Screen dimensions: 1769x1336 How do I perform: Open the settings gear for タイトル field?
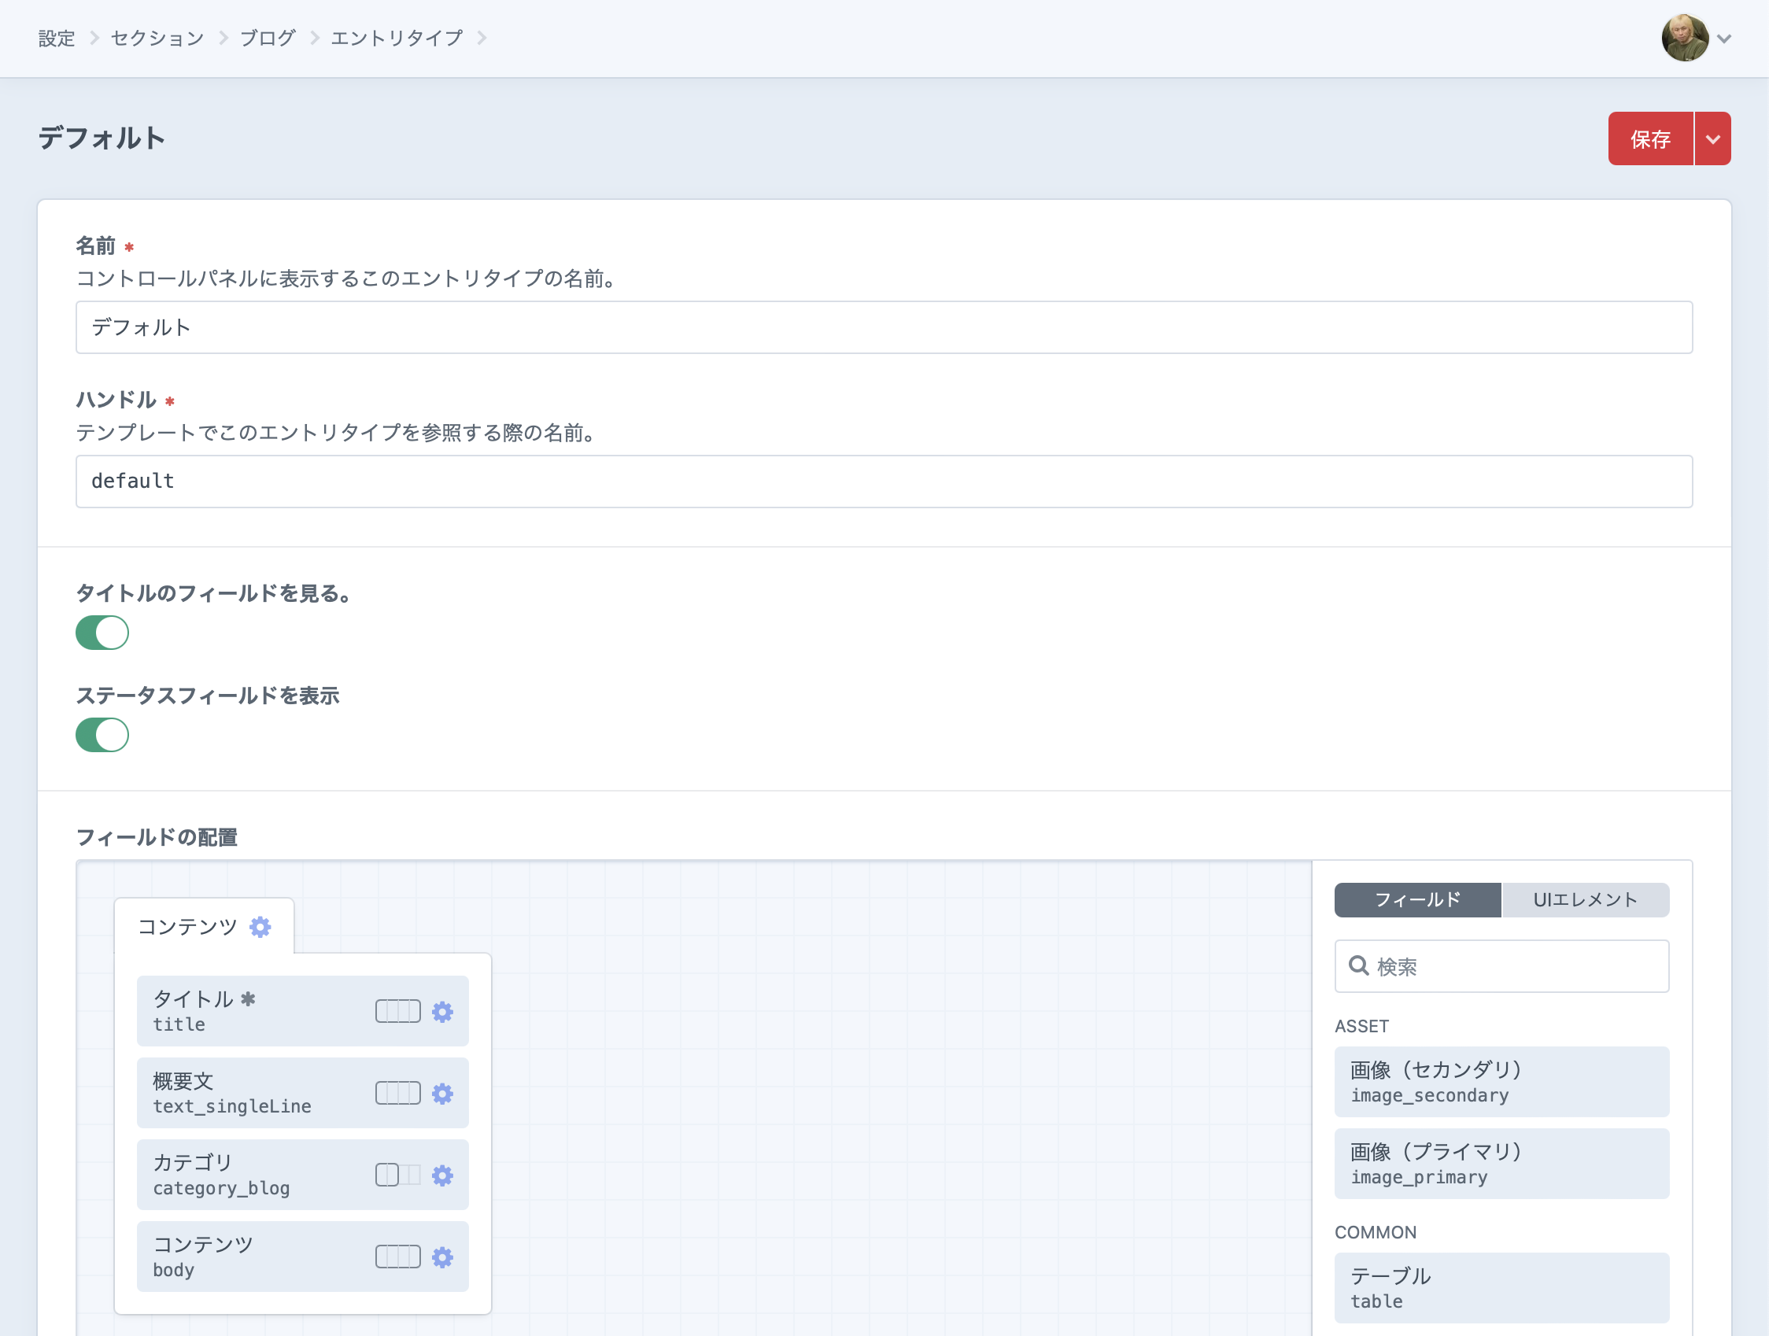click(x=442, y=1010)
